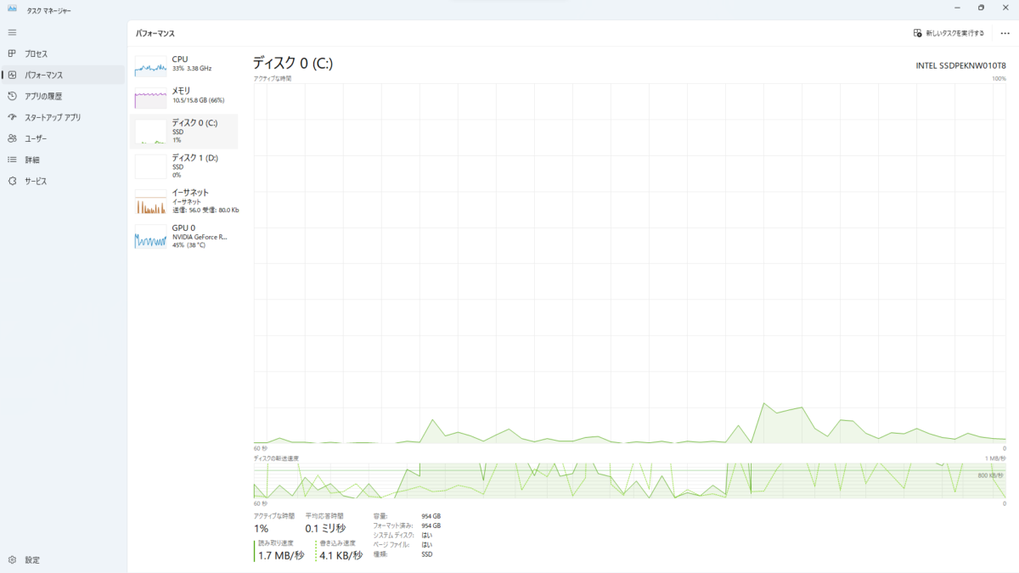The width and height of the screenshot is (1019, 573).
Task: Click the 4.1 KB/秒 write speed value
Action: tap(341, 555)
